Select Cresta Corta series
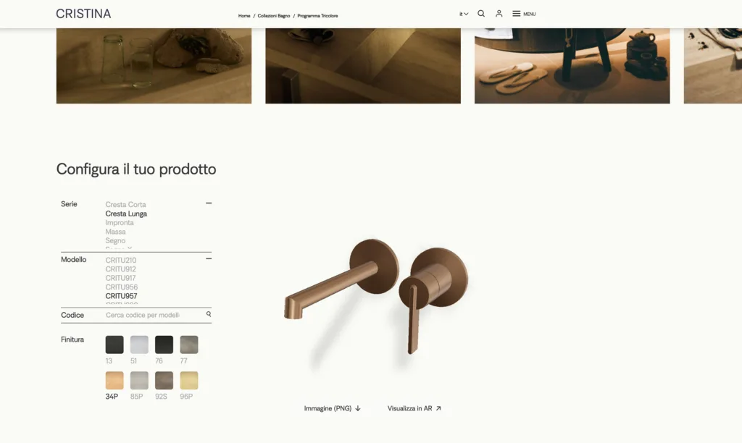742x443 pixels. tap(125, 204)
